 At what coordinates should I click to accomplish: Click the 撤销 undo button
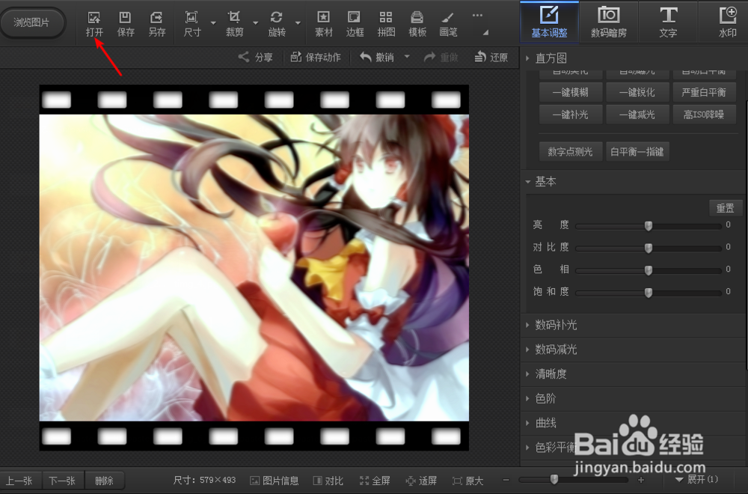[377, 58]
